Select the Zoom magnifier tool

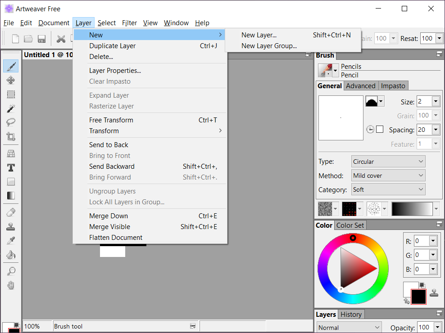pyautogui.click(x=11, y=271)
